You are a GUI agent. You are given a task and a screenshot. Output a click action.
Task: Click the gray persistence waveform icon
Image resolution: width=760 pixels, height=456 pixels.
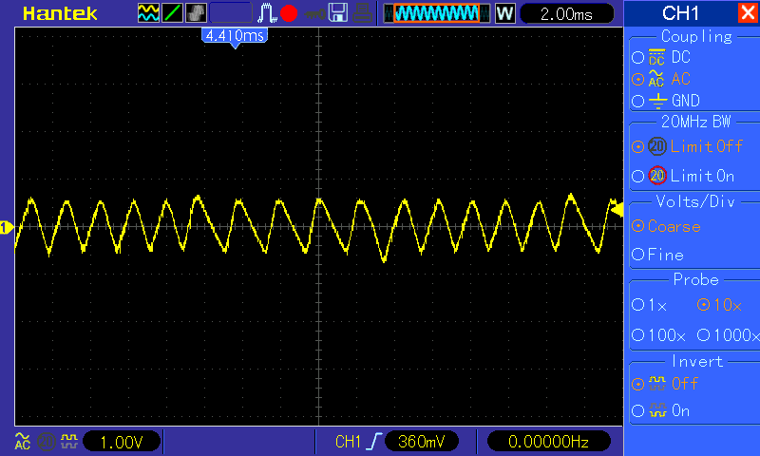point(196,13)
